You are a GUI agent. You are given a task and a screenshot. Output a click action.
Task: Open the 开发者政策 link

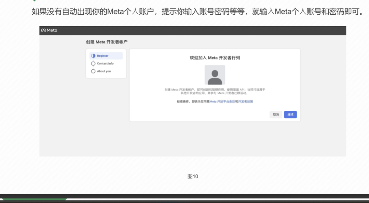coord(245,101)
